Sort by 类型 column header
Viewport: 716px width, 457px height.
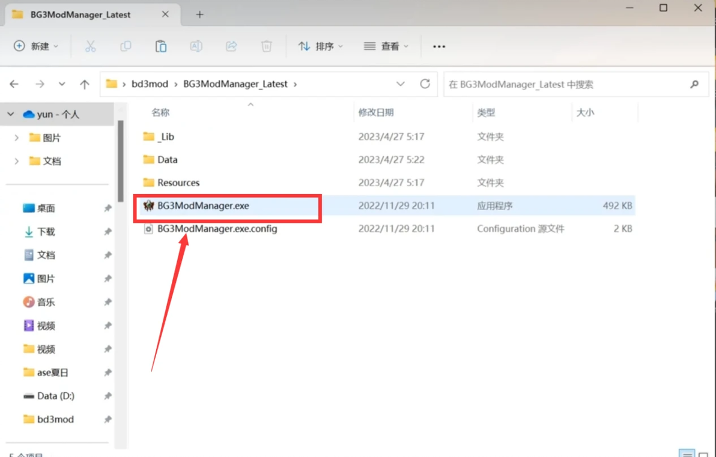[x=486, y=113]
